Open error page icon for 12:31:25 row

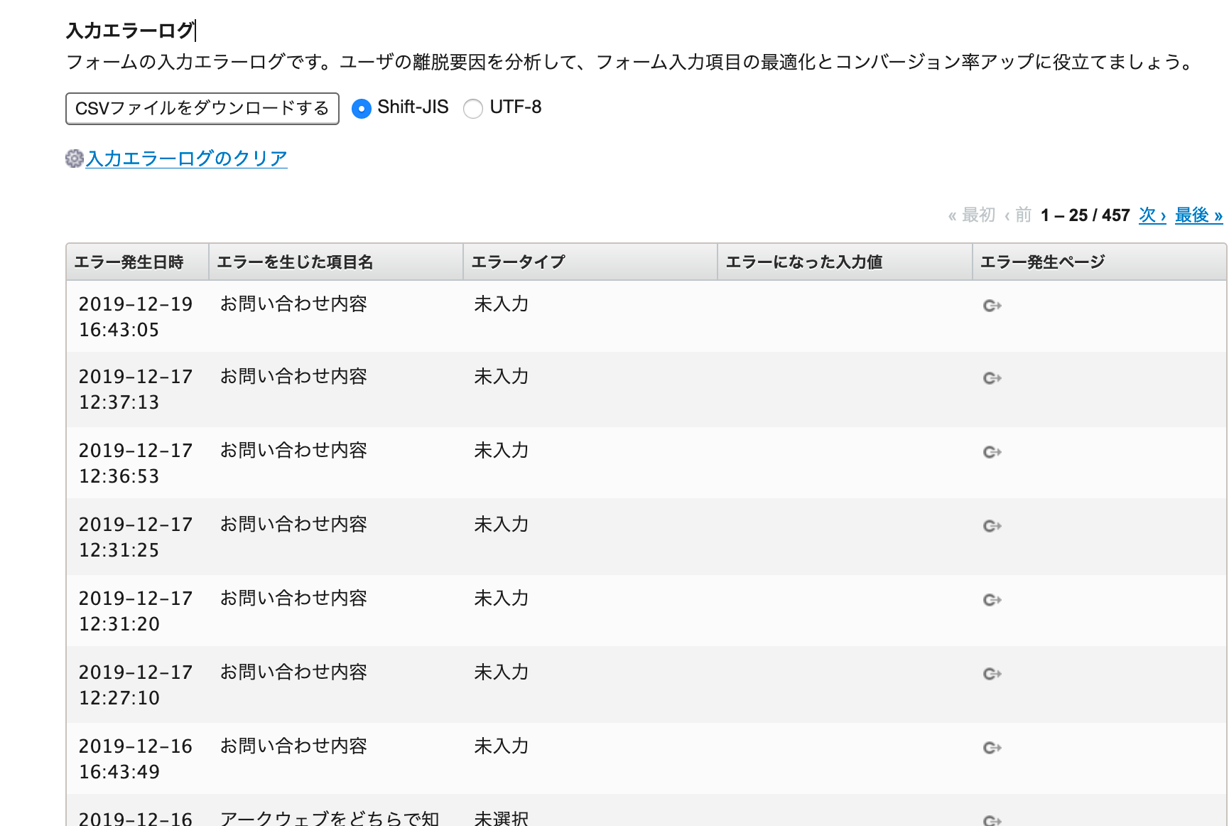click(992, 526)
